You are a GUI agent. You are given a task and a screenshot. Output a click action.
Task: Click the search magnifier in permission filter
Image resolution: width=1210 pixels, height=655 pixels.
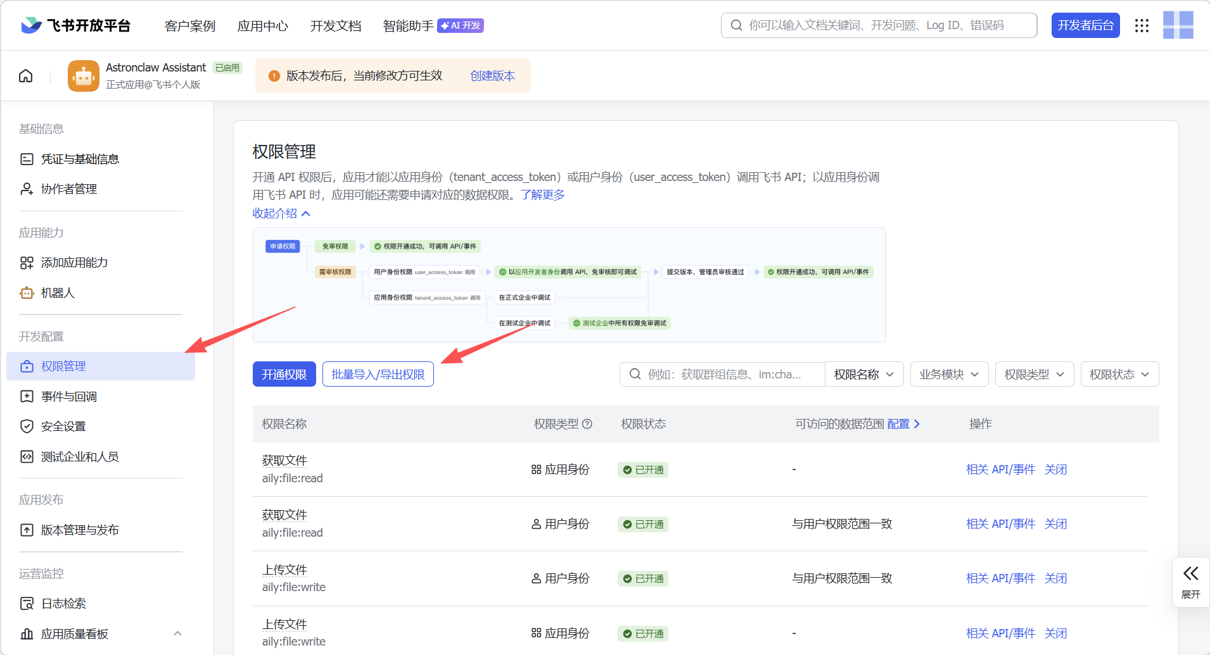click(635, 375)
